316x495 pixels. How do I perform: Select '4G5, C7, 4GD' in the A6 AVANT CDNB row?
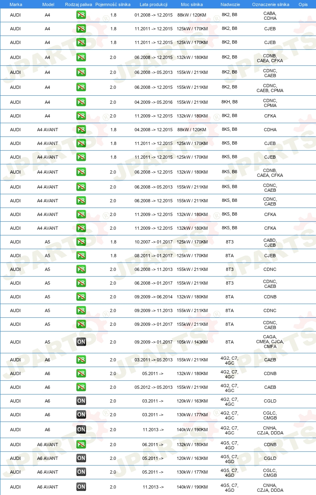[x=230, y=445]
